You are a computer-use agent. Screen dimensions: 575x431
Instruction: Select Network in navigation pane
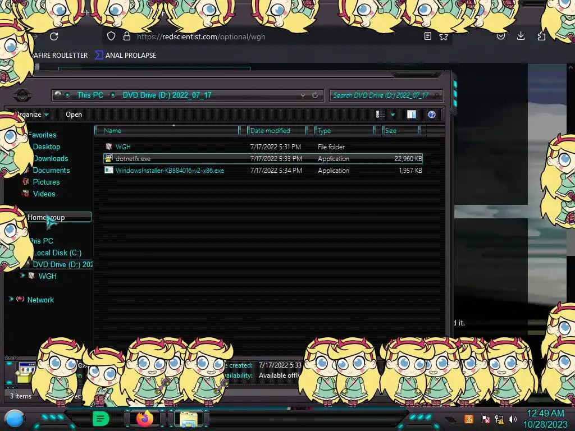coord(40,300)
